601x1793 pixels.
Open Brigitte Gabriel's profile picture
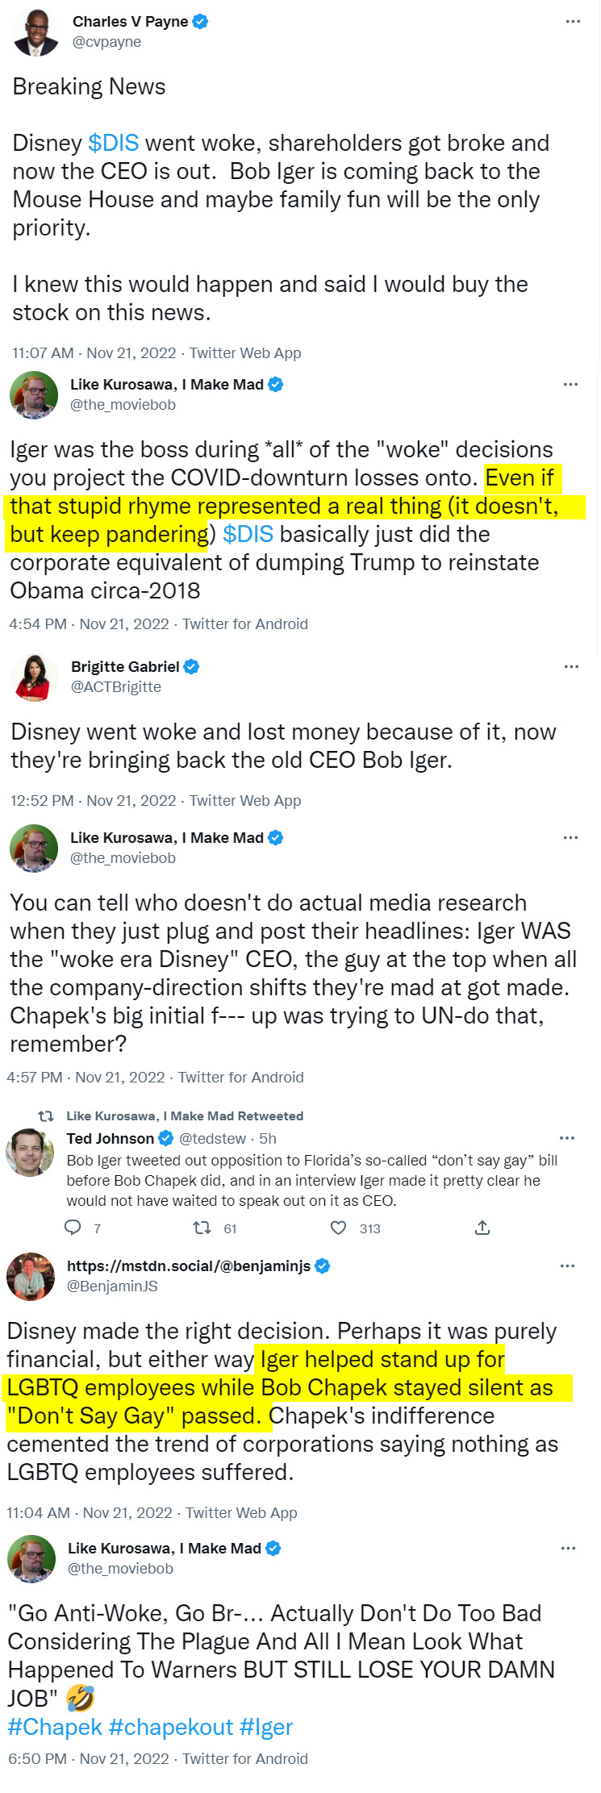(35, 677)
